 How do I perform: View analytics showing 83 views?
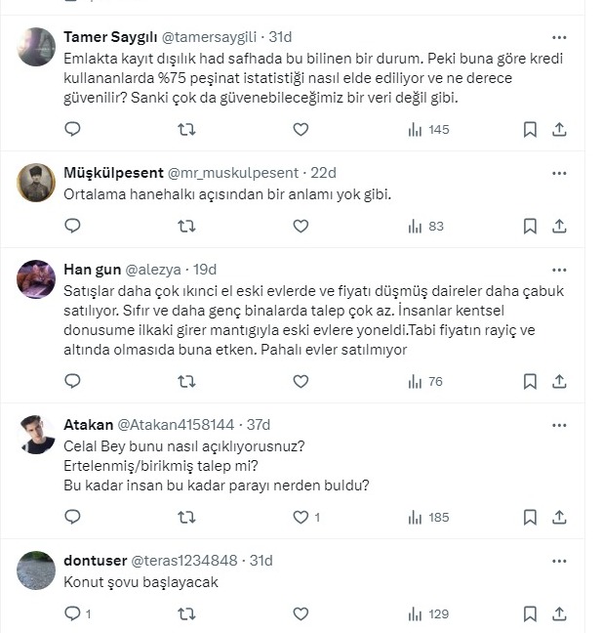click(x=425, y=226)
